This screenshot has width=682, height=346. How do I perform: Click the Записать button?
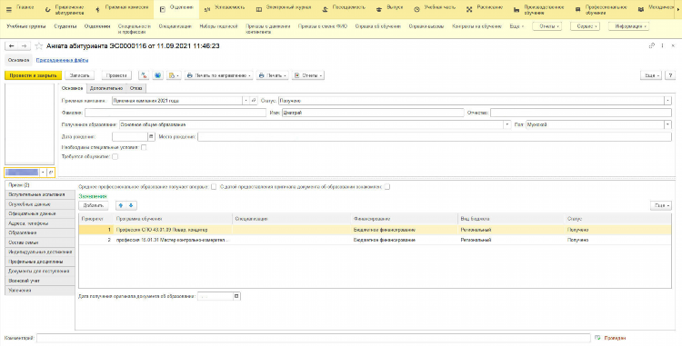(80, 75)
